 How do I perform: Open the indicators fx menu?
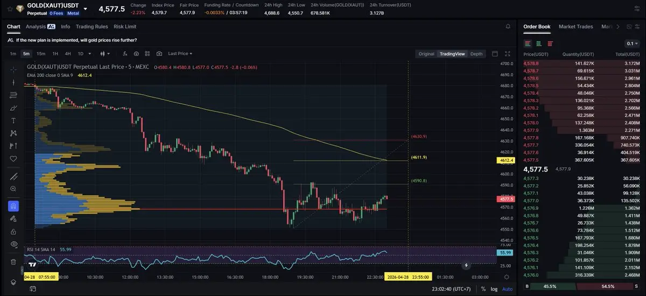coord(124,54)
